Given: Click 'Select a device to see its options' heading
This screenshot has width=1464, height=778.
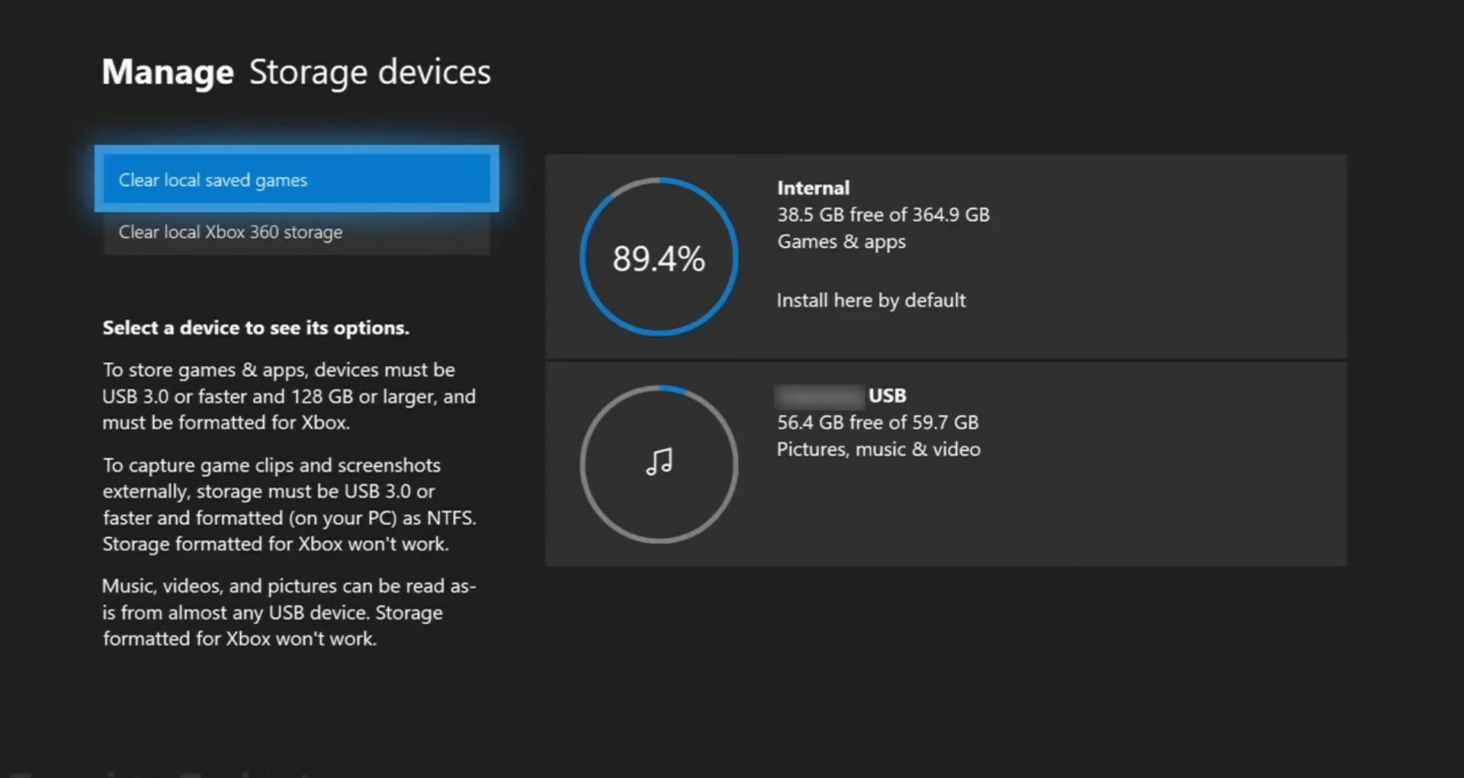Looking at the screenshot, I should pyautogui.click(x=256, y=328).
